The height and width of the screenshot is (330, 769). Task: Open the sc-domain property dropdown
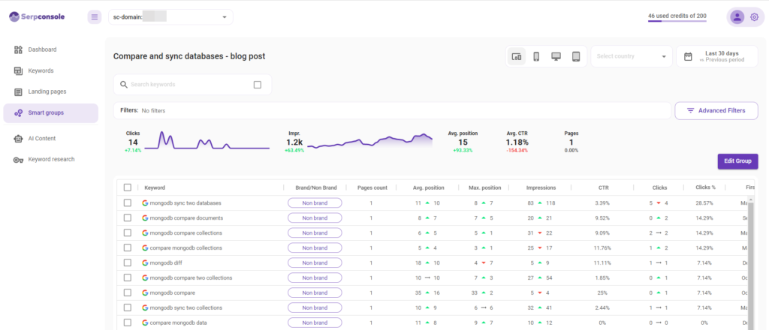(x=170, y=17)
